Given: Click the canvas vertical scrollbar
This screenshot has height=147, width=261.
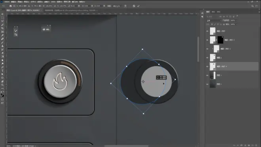Looking at the screenshot, I should pyautogui.click(x=198, y=49).
